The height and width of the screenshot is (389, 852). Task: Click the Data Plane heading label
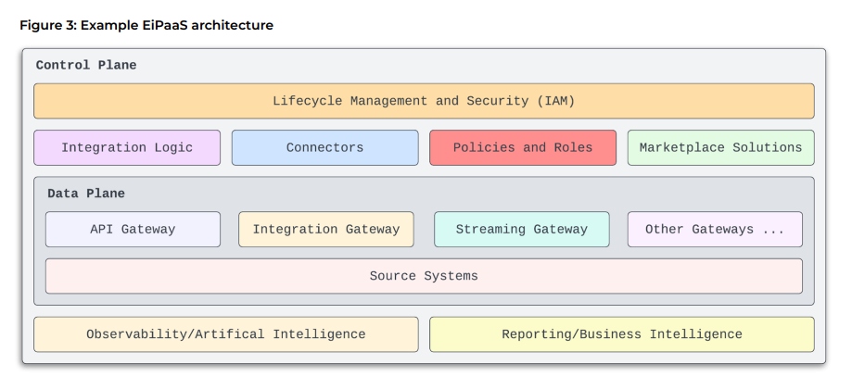click(86, 194)
